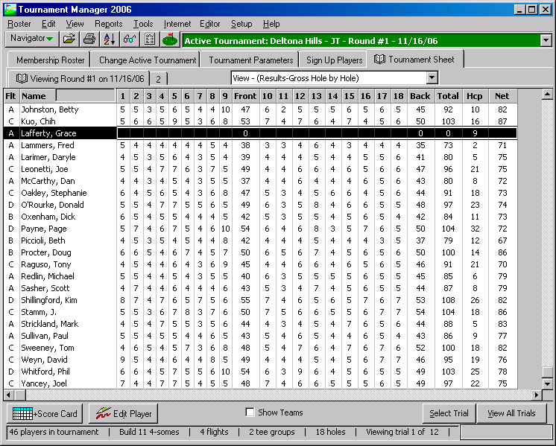Open the Internet menu
This screenshot has width=556, height=446.
[177, 24]
